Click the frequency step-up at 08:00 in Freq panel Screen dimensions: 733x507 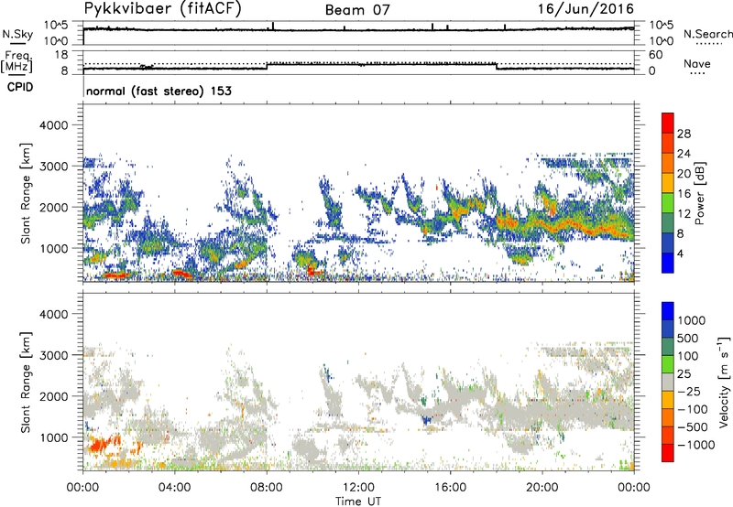pos(267,65)
